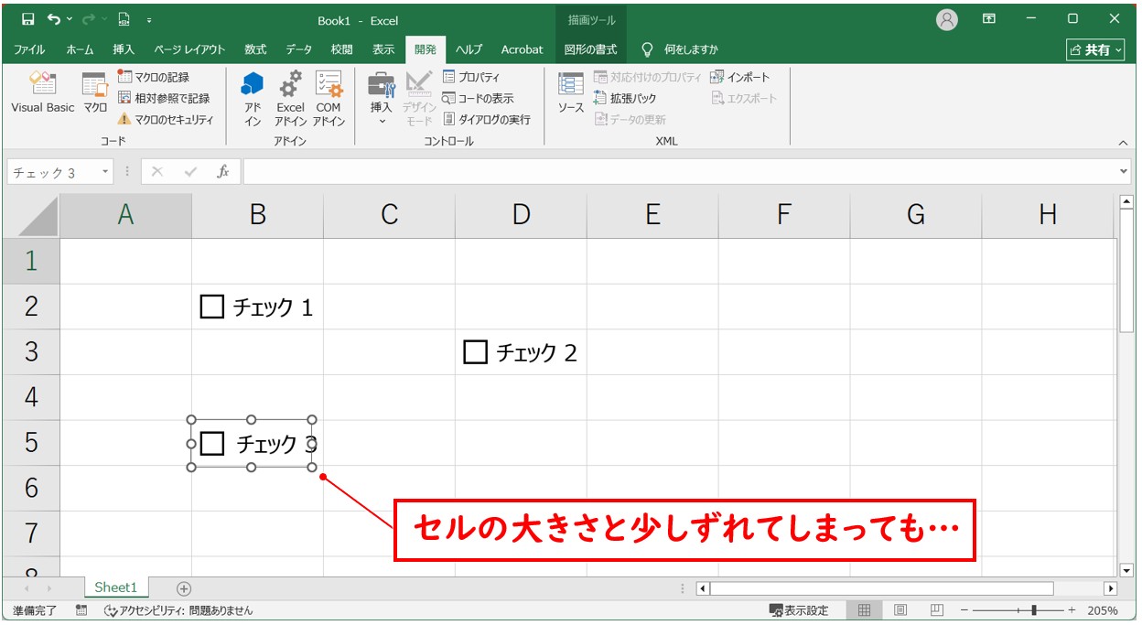The height and width of the screenshot is (625, 1142).
Task: Click the zoom slider handle
Action: pos(1034,610)
